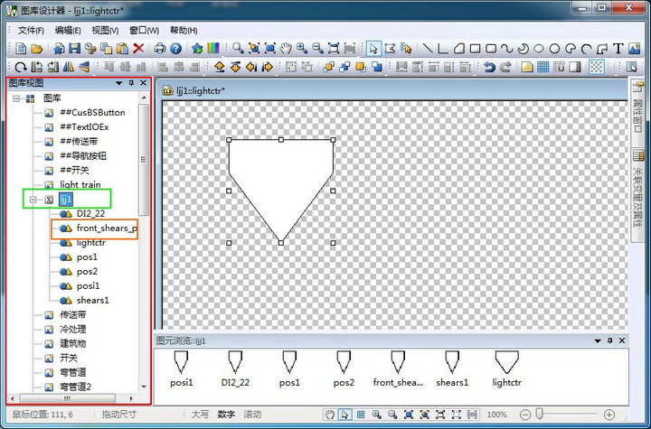Select the Text tool in the drawing toolbar
The image size is (651, 429).
tap(618, 48)
